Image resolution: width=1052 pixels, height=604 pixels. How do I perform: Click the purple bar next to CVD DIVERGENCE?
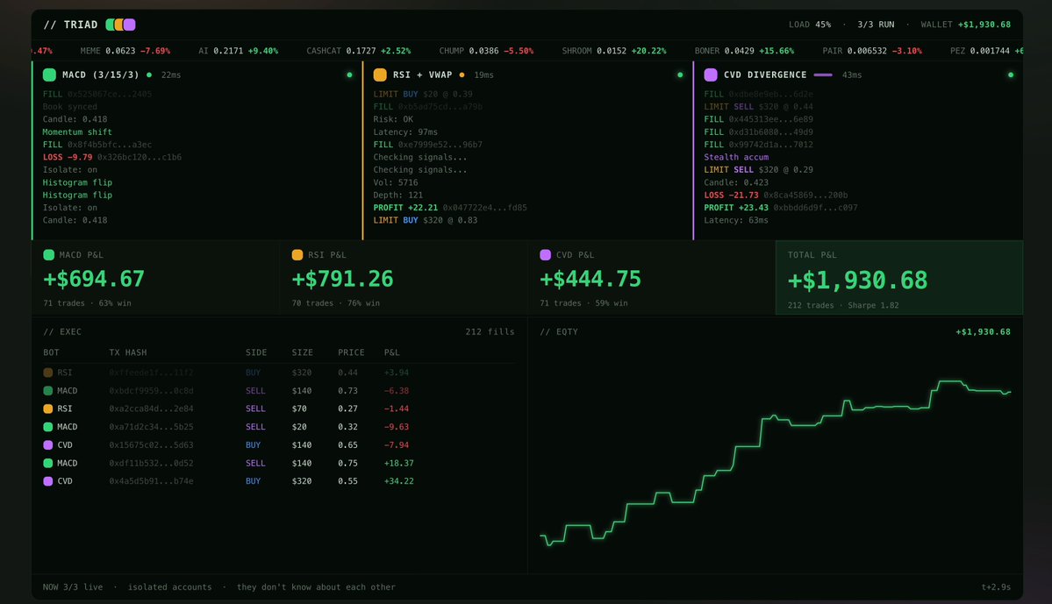click(x=822, y=75)
